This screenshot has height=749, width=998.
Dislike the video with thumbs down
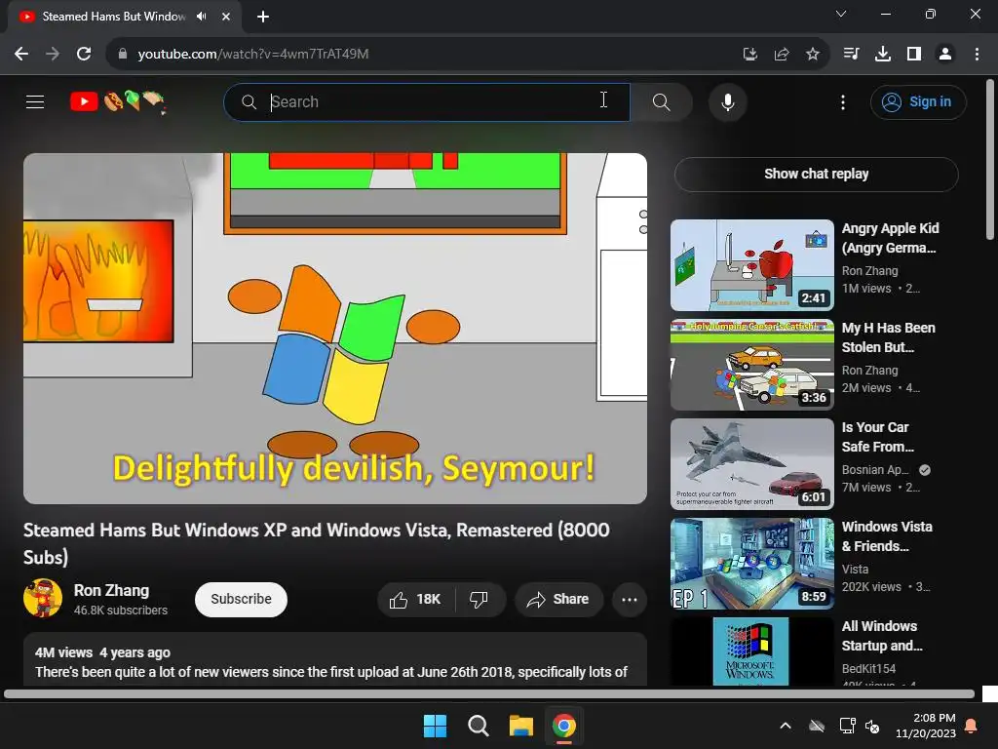(x=479, y=600)
